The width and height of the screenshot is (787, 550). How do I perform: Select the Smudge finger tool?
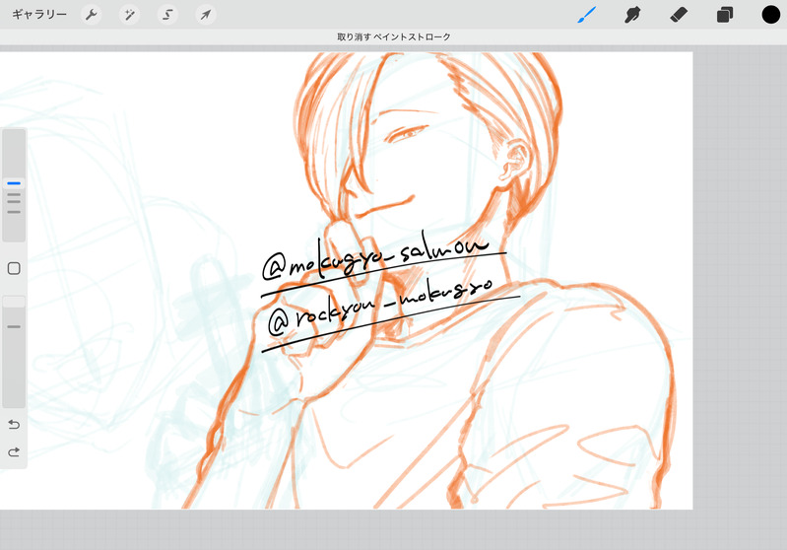point(632,15)
